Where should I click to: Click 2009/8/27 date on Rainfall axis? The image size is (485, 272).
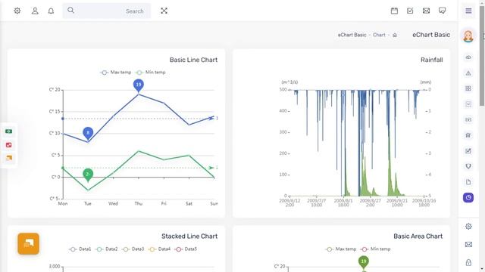(x=371, y=202)
